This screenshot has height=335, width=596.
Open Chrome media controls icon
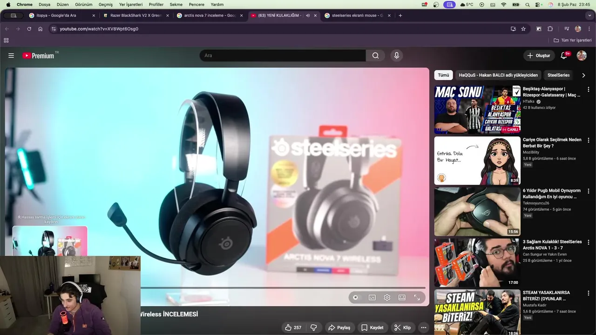(x=567, y=29)
